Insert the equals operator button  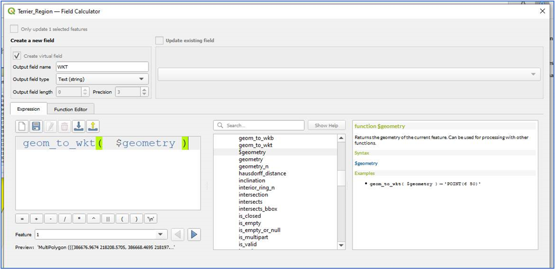22,219
